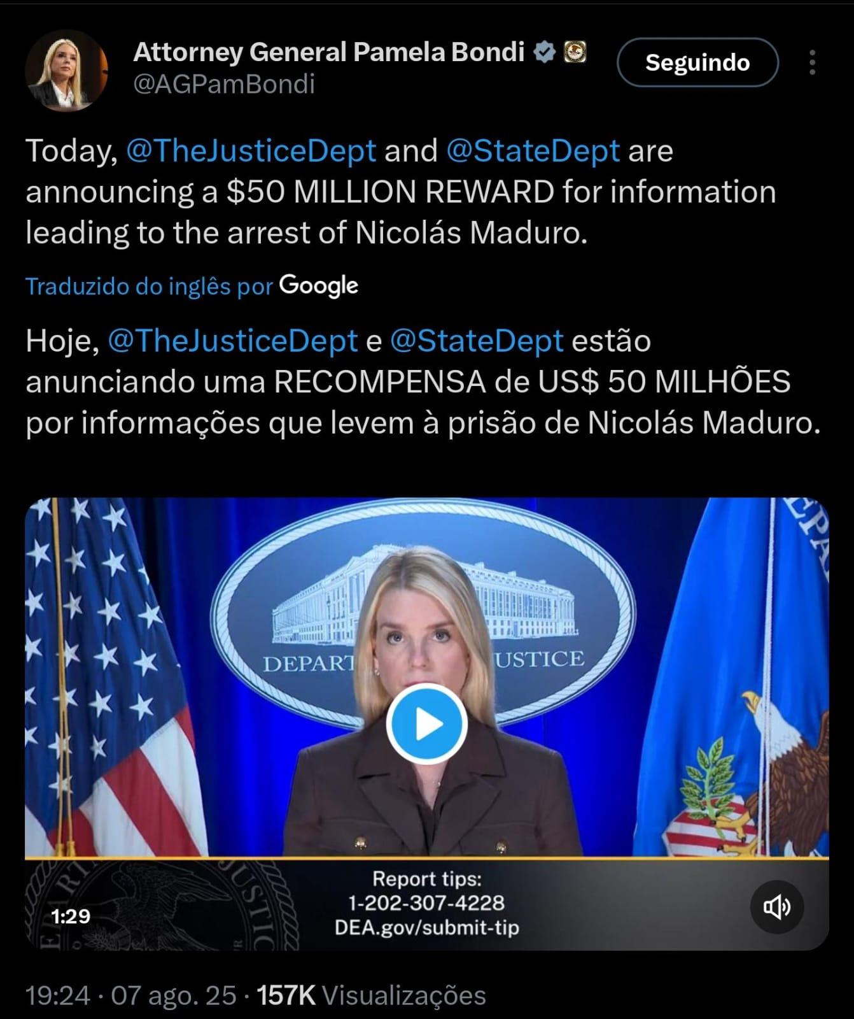The width and height of the screenshot is (854, 1019).
Task: Click the 1:29 video duration label
Action: (71, 916)
